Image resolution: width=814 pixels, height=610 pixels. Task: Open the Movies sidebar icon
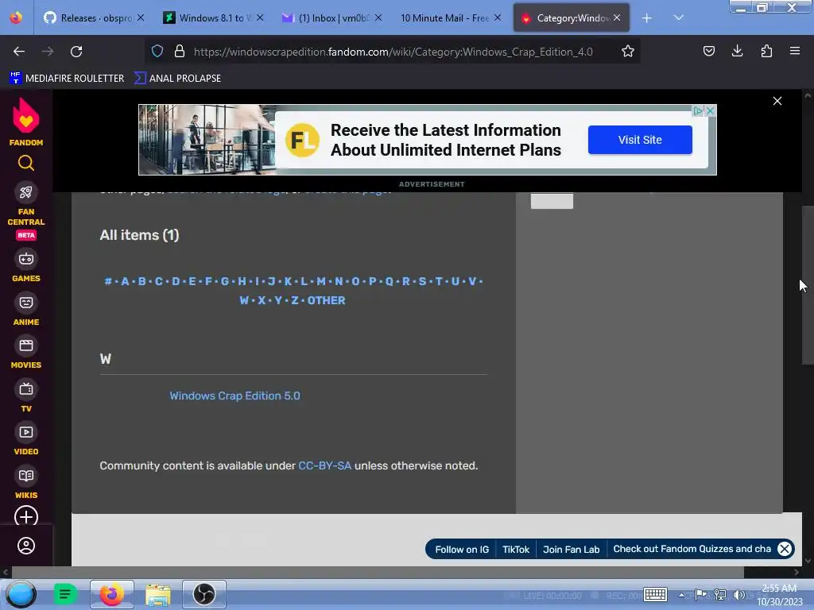click(x=26, y=346)
